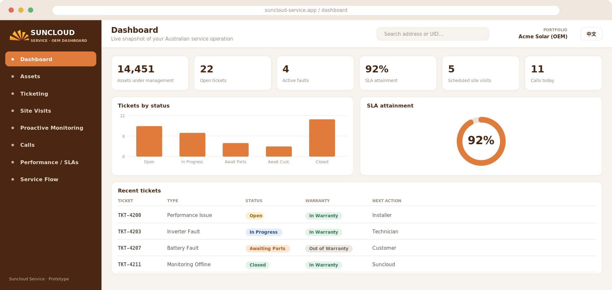Click the Suncloud Service · Prototype footer text
The image size is (612, 290).
point(39,279)
